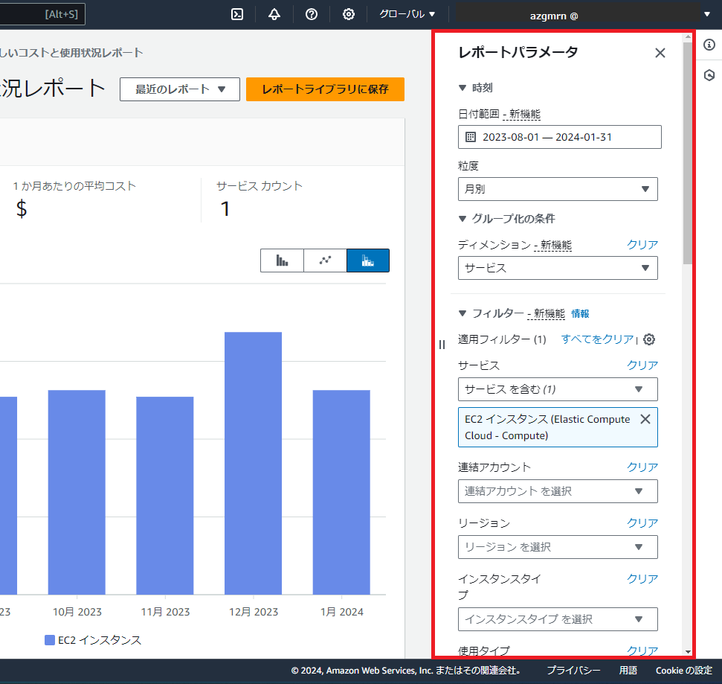This screenshot has height=684, width=722.
Task: Remove the EC2 インスタンス service filter chip
Action: (645, 419)
